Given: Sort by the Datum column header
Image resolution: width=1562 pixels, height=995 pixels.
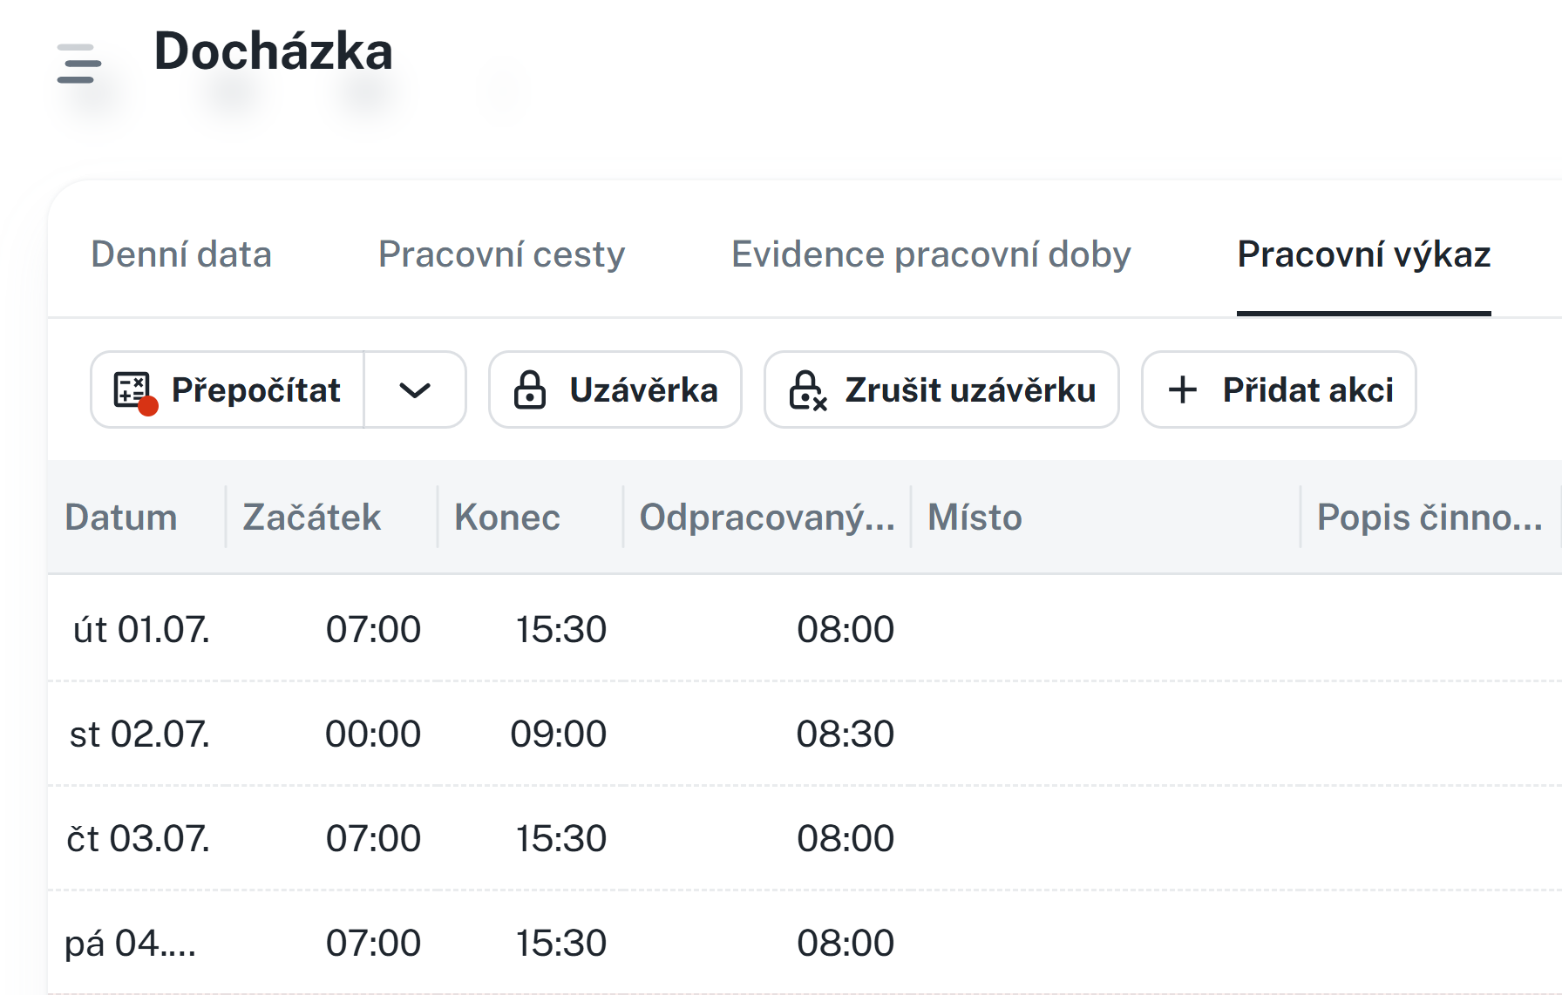Looking at the screenshot, I should pos(121,518).
